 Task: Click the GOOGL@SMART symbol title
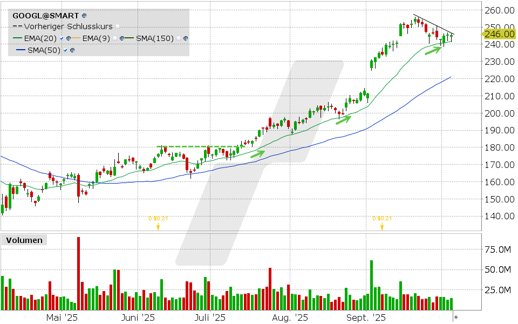coord(46,16)
